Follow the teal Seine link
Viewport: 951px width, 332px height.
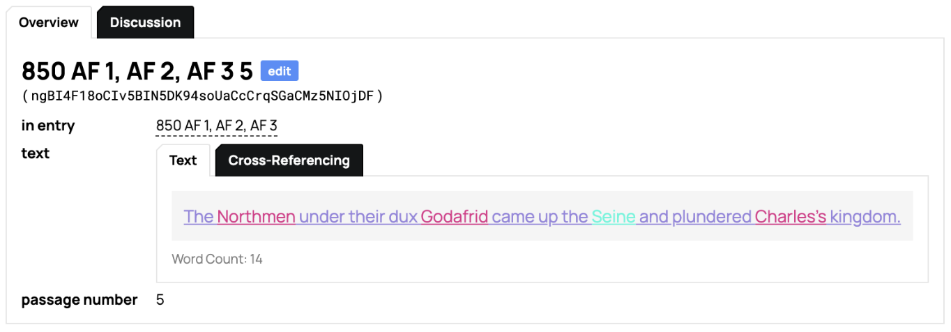(x=613, y=217)
